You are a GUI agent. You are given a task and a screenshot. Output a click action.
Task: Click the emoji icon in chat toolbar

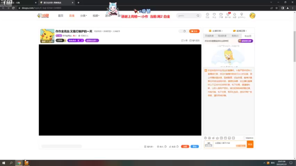[x=205, y=138]
